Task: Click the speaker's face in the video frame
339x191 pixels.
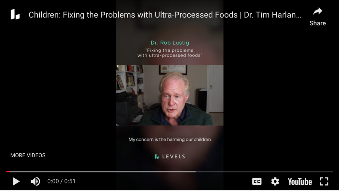Action: pyautogui.click(x=173, y=96)
